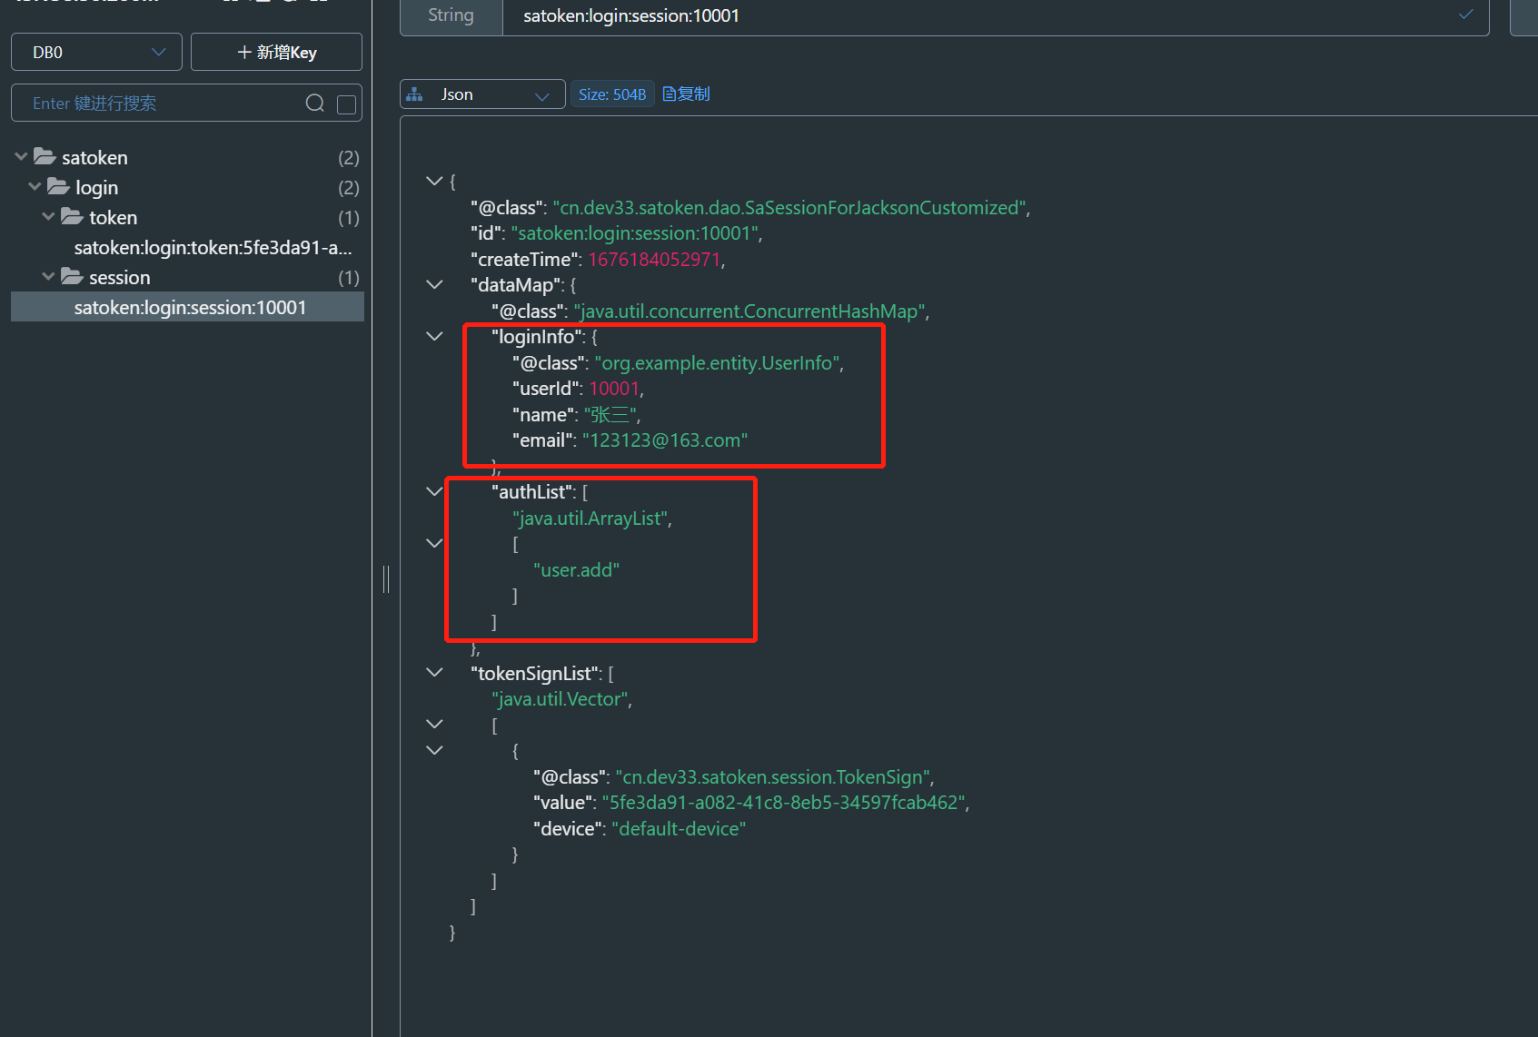The width and height of the screenshot is (1538, 1037).
Task: Click the Json format tree icon
Action: pyautogui.click(x=415, y=94)
